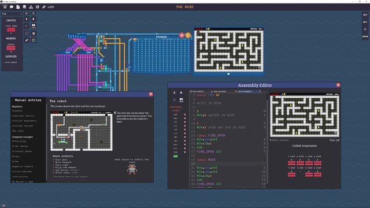
Task: Click the Level input indicator in Inputs
Action: [11, 29]
